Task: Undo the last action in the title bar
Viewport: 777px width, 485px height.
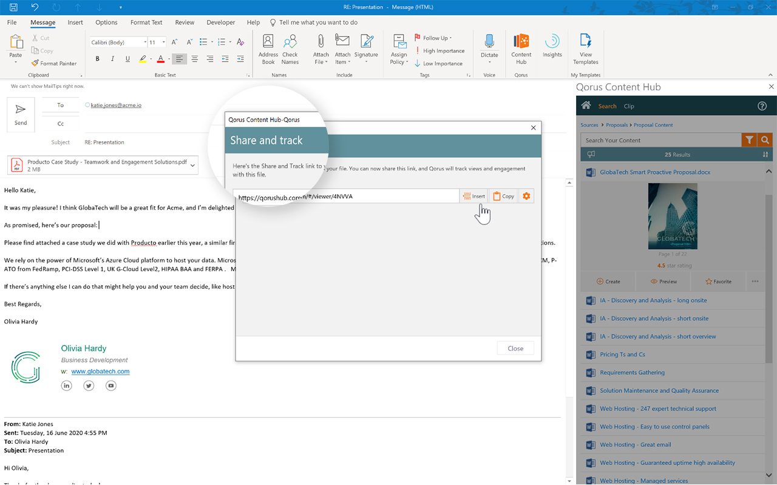Action: (35, 7)
